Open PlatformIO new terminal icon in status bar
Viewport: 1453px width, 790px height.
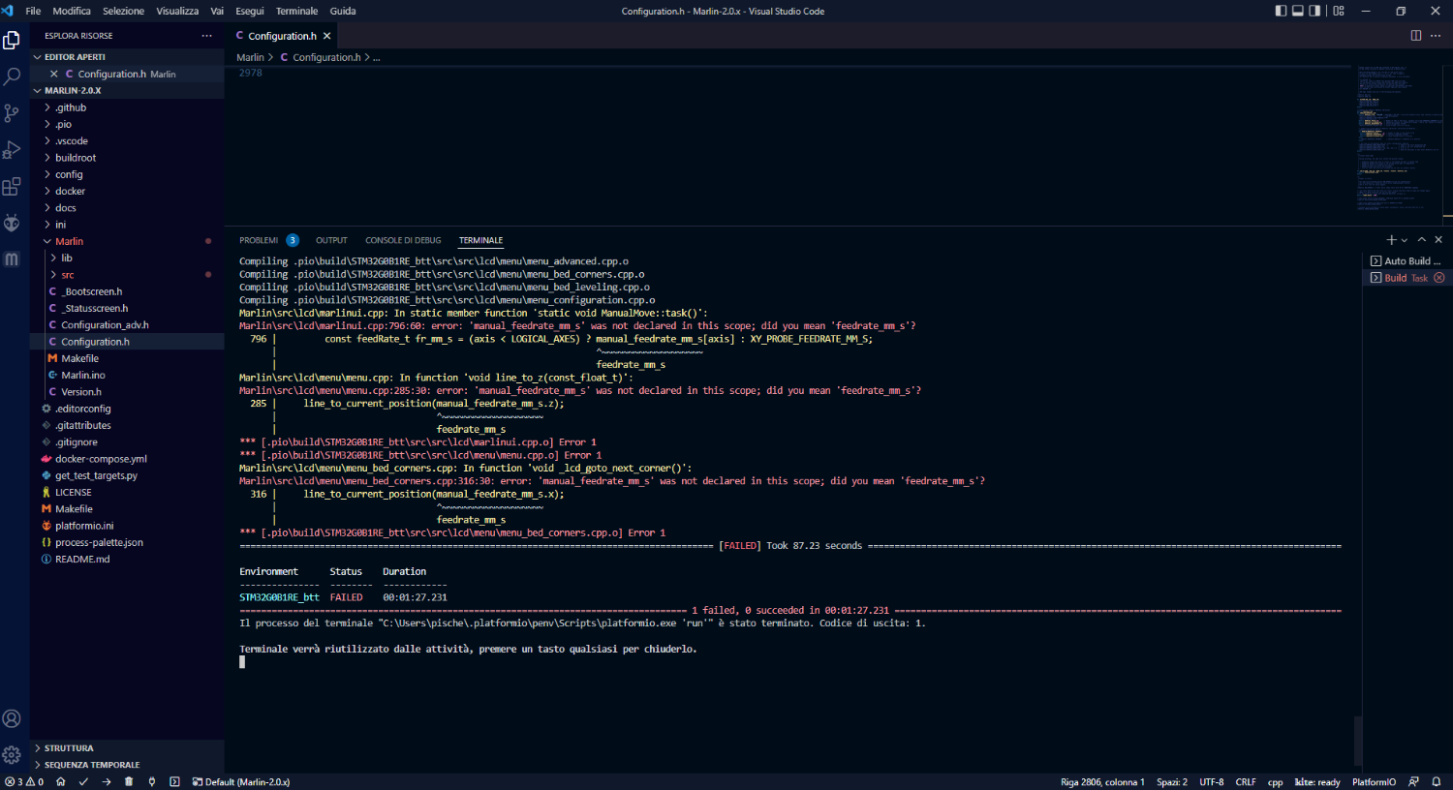(x=174, y=782)
